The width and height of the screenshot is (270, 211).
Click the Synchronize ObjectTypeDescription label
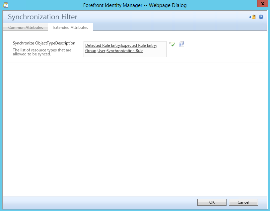44,43
